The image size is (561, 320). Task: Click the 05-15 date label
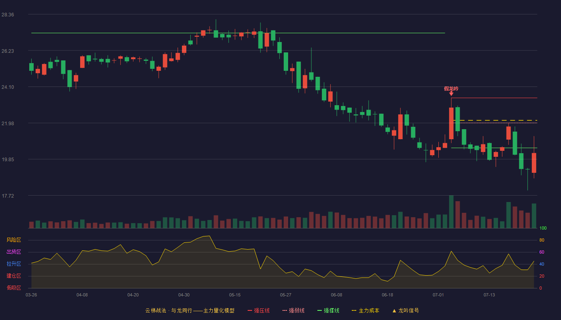click(x=235, y=295)
